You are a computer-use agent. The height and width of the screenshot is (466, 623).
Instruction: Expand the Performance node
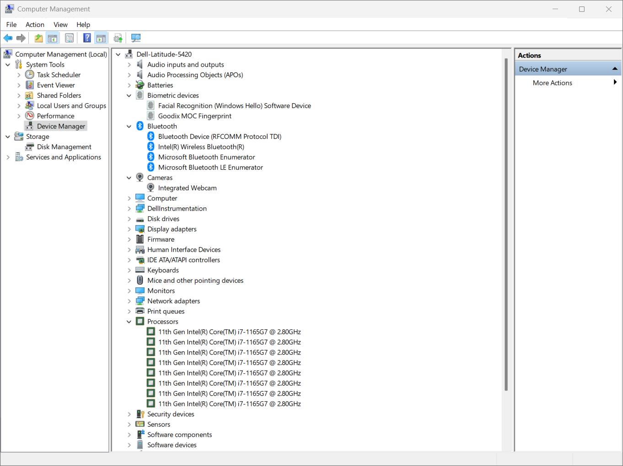tap(19, 116)
